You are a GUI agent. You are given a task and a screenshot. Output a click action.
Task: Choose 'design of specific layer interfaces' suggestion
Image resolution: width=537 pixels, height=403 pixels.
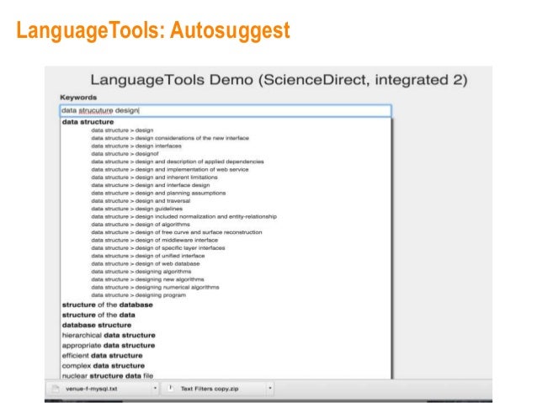pos(158,248)
